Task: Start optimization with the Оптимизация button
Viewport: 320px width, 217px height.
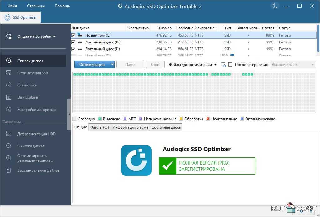Action: click(x=92, y=65)
